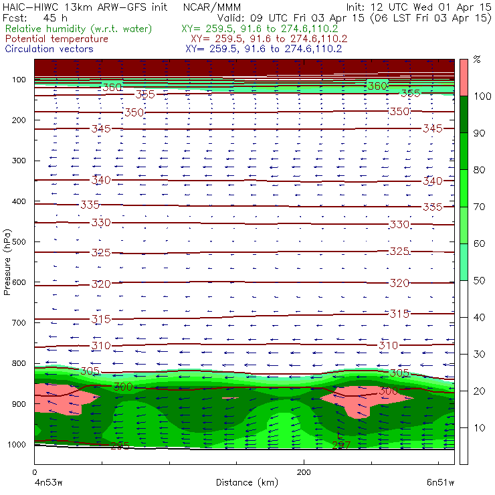Image resolution: width=495 pixels, height=495 pixels.
Task: Click the left-hand '350' isentrope label
Action: pyautogui.click(x=134, y=112)
